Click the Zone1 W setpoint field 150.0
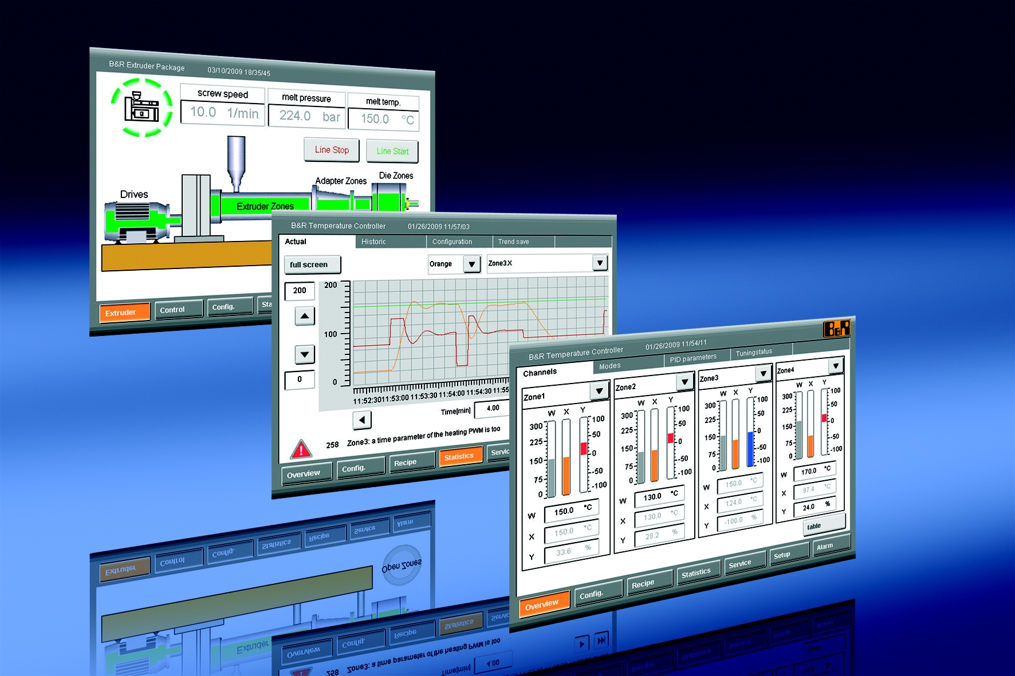The image size is (1015, 676). 572,510
